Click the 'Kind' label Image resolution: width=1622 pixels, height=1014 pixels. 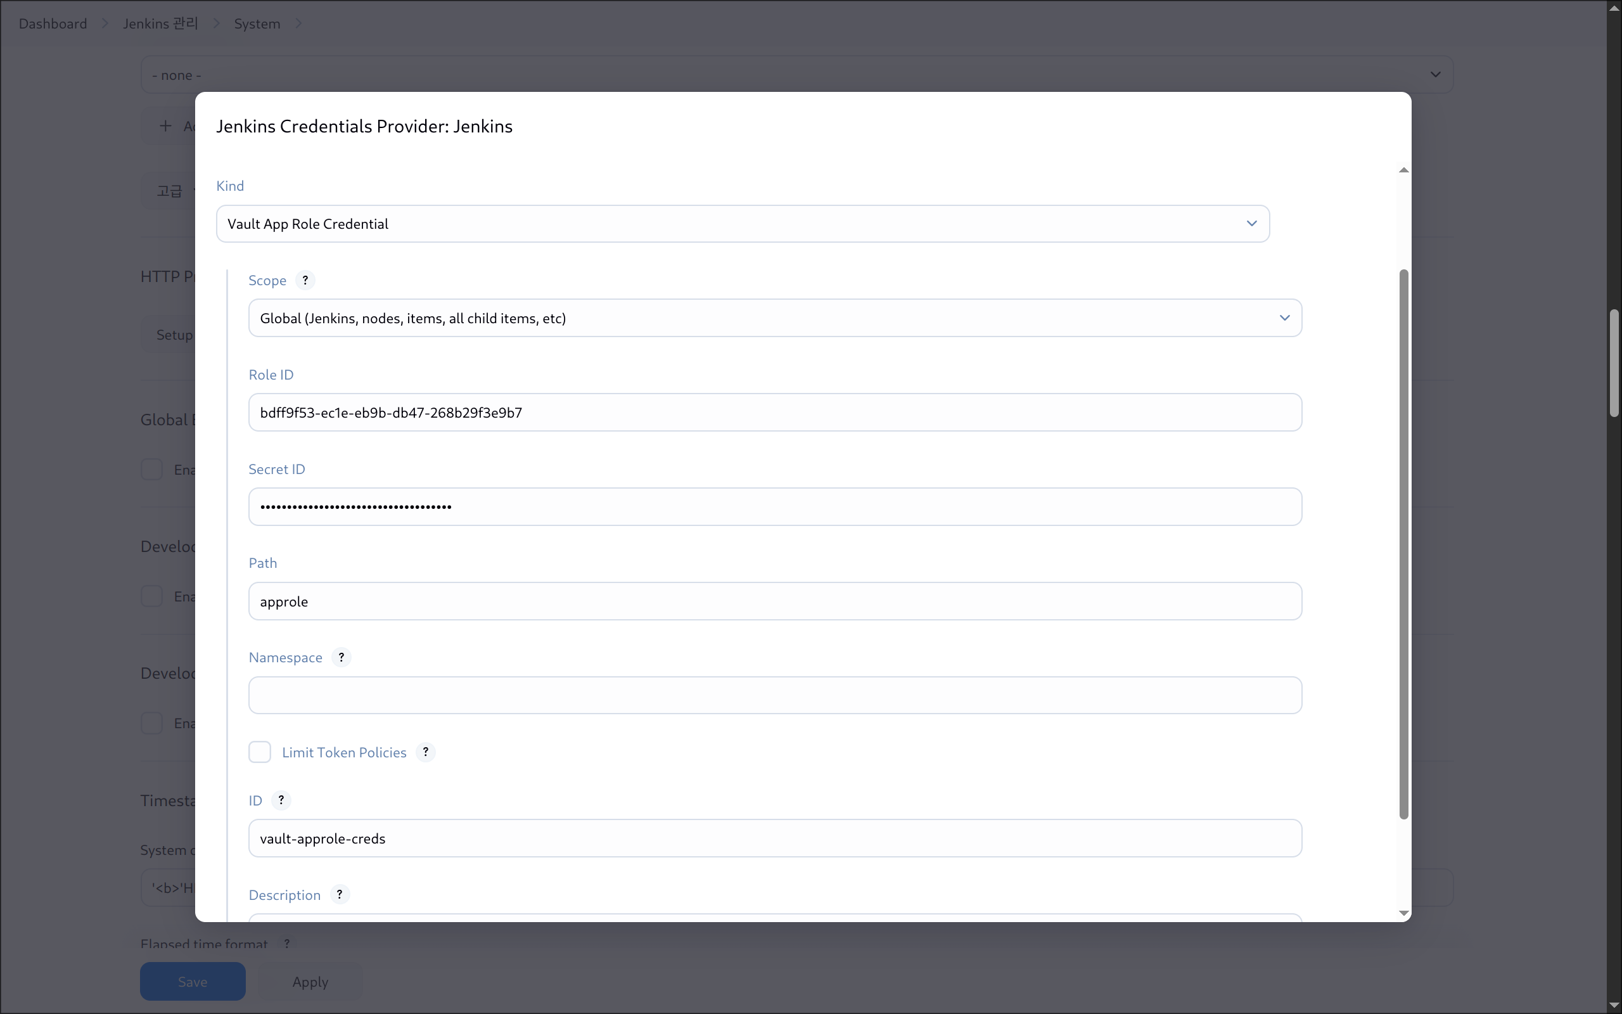(x=230, y=186)
